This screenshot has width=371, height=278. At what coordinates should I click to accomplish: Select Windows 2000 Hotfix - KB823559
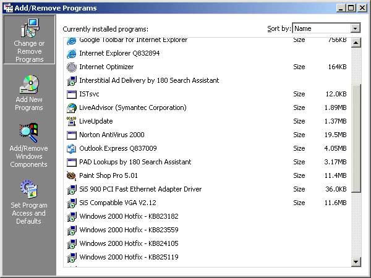(x=207, y=230)
